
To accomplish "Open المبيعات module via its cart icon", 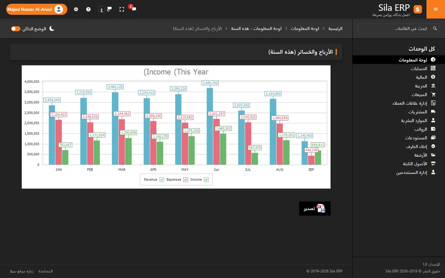I will 433,95.
